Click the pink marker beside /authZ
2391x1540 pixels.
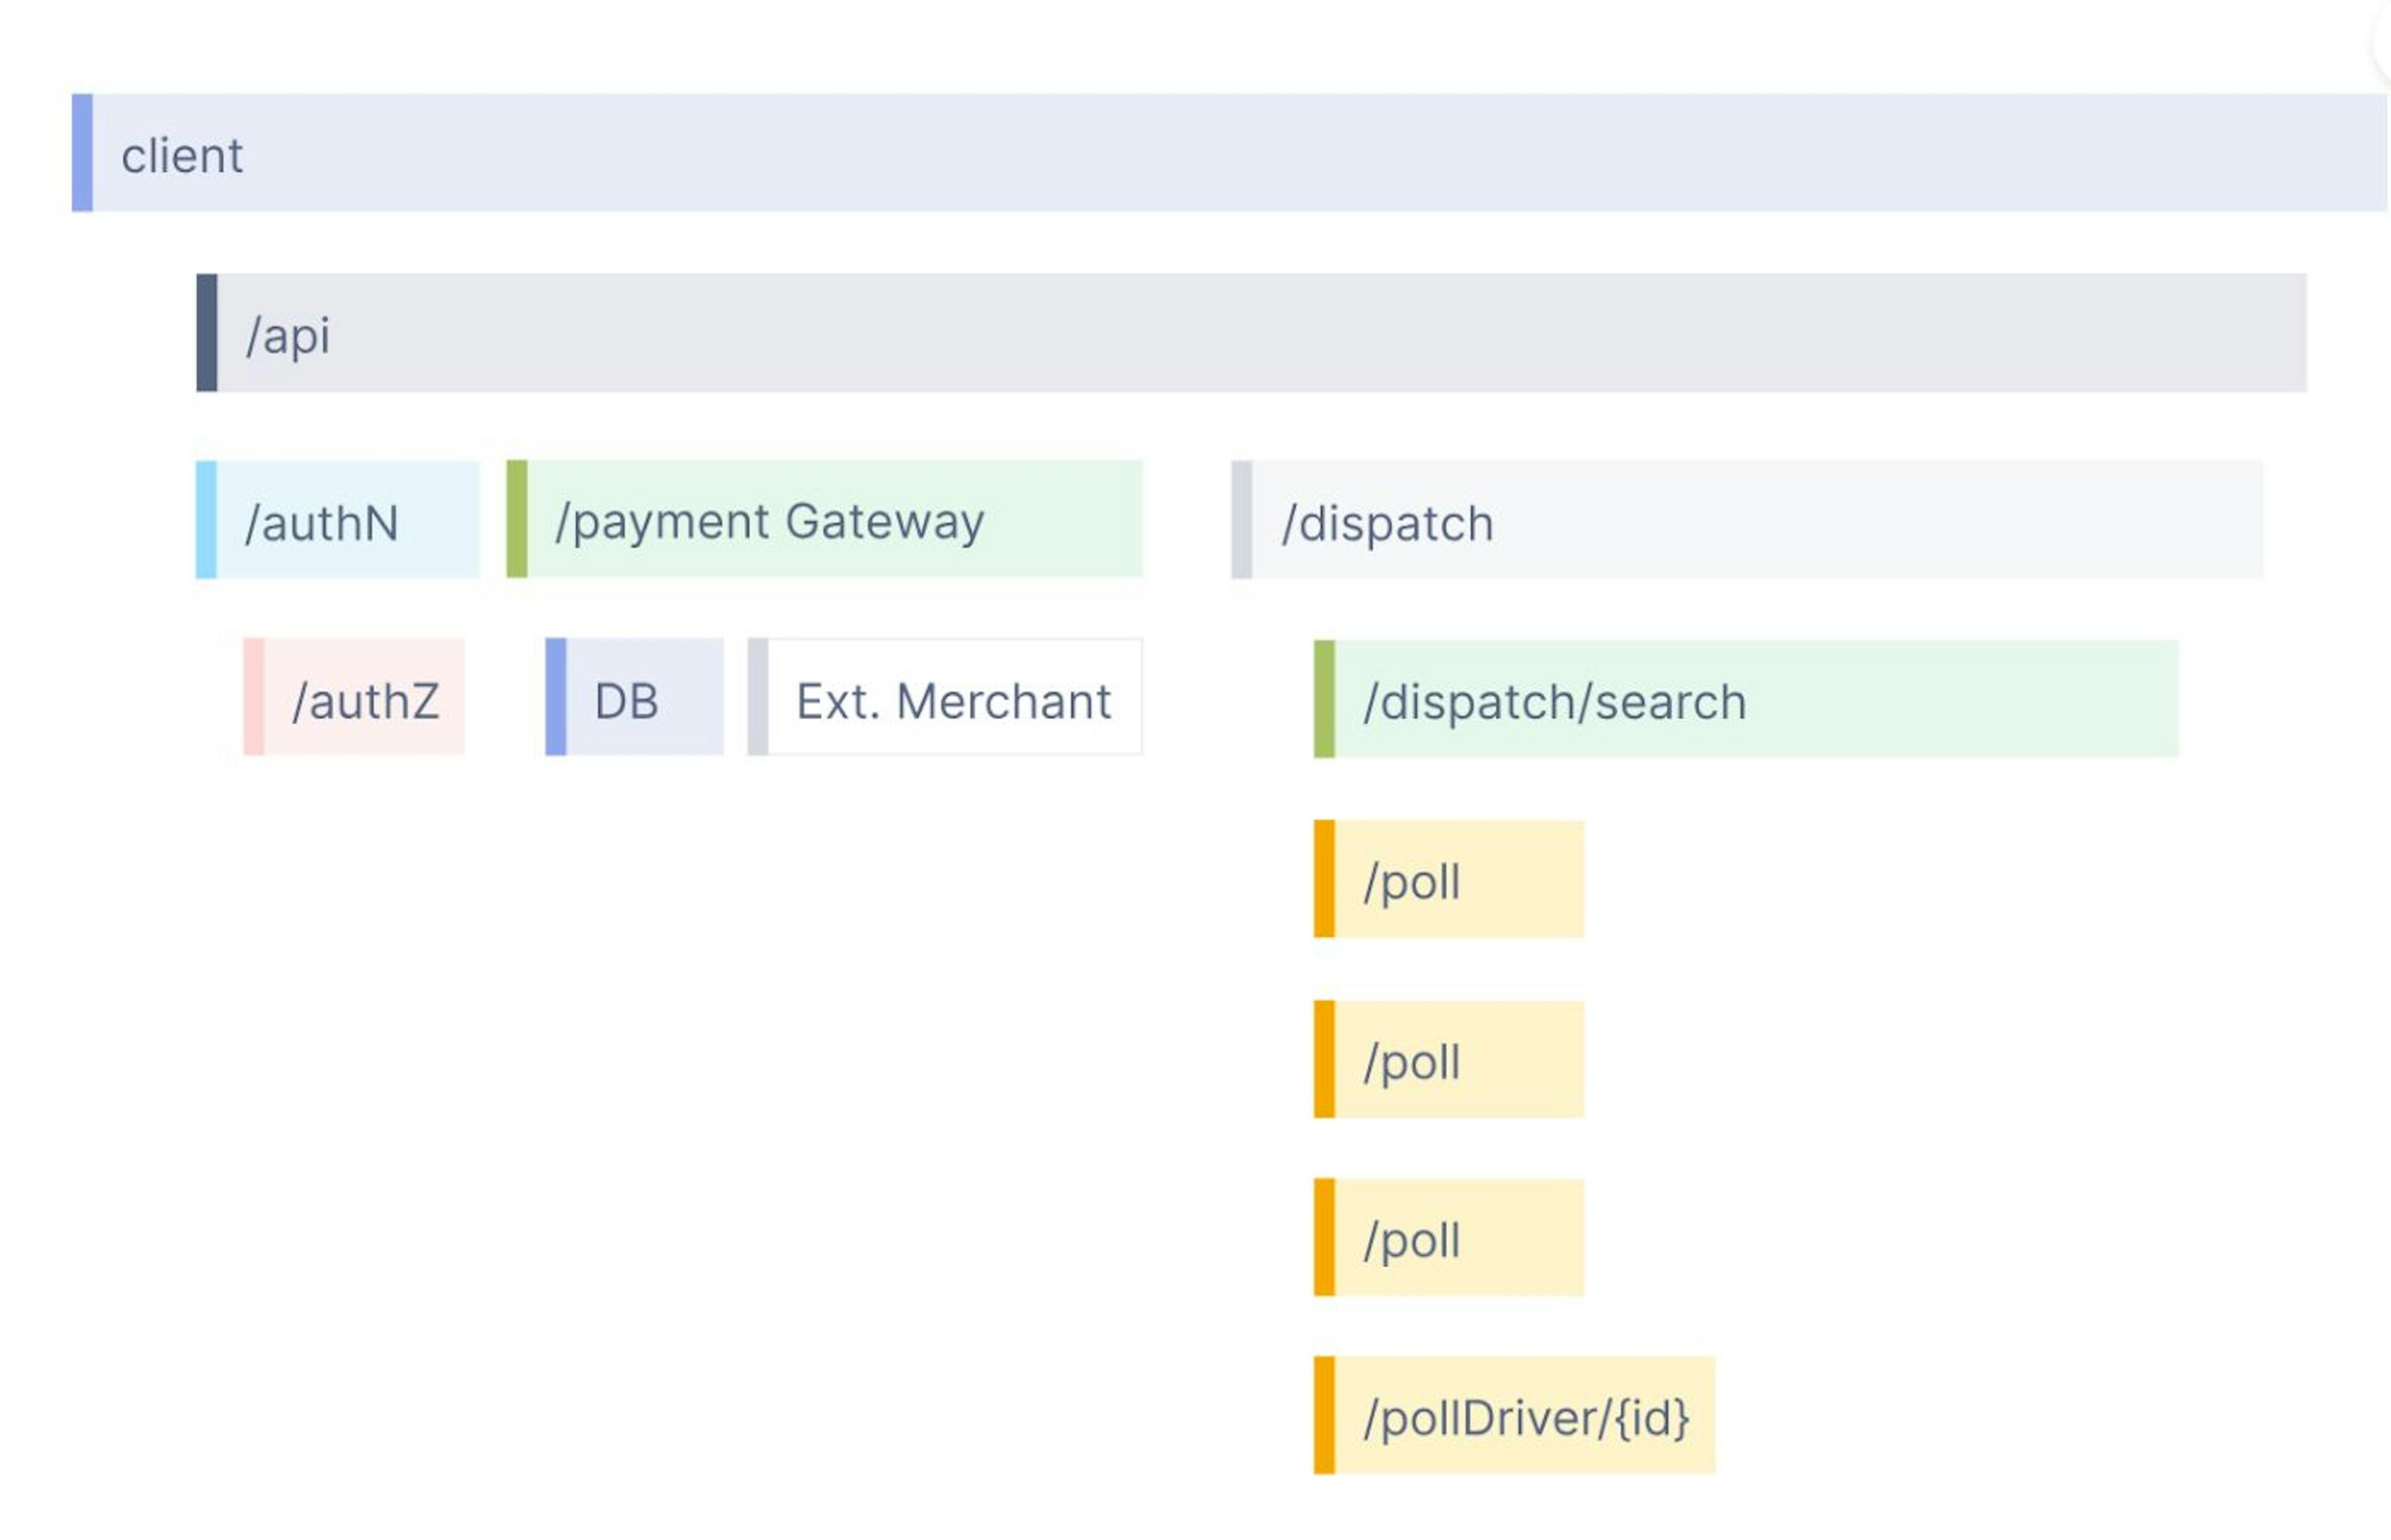click(254, 698)
